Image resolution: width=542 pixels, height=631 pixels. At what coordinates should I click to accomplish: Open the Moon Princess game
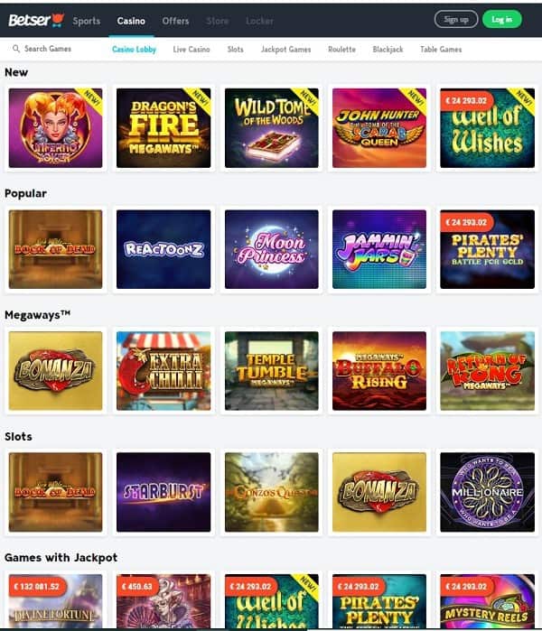[271, 249]
